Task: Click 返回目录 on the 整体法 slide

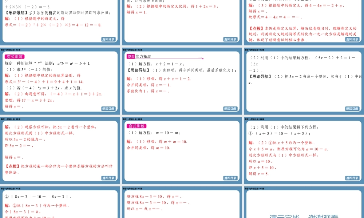Action: pos(109,178)
